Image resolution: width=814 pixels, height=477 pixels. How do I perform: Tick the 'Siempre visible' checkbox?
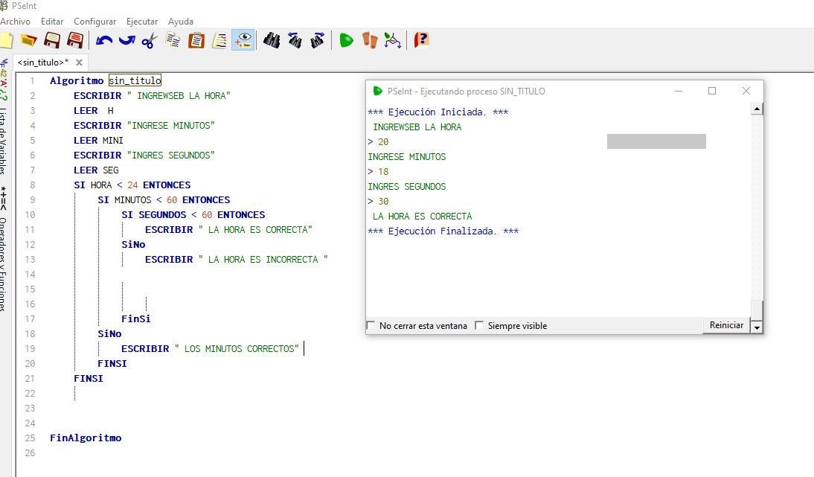pos(479,325)
